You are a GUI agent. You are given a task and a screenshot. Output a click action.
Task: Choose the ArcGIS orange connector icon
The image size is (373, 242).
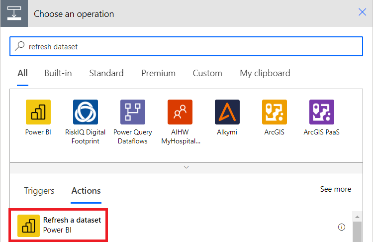(274, 112)
